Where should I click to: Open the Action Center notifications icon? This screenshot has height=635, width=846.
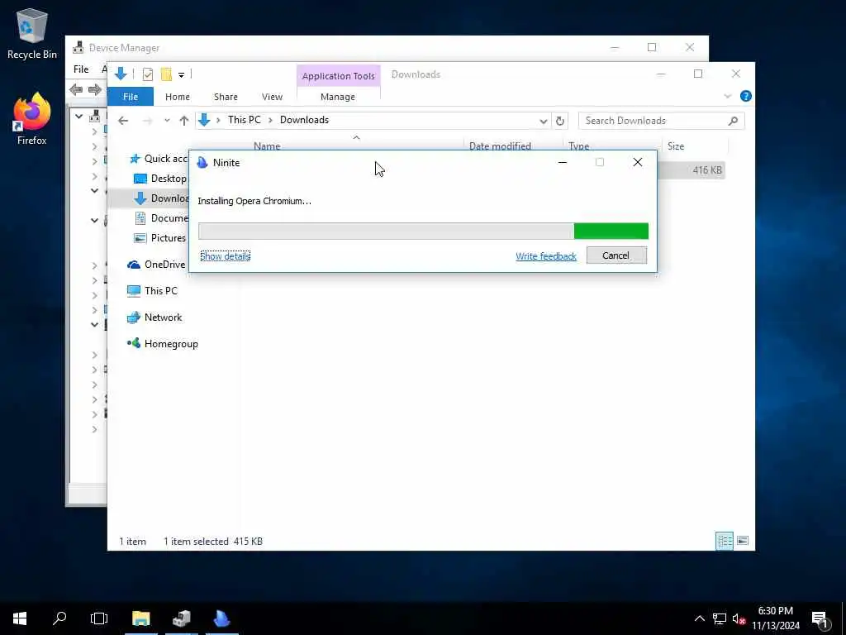pyautogui.click(x=820, y=620)
